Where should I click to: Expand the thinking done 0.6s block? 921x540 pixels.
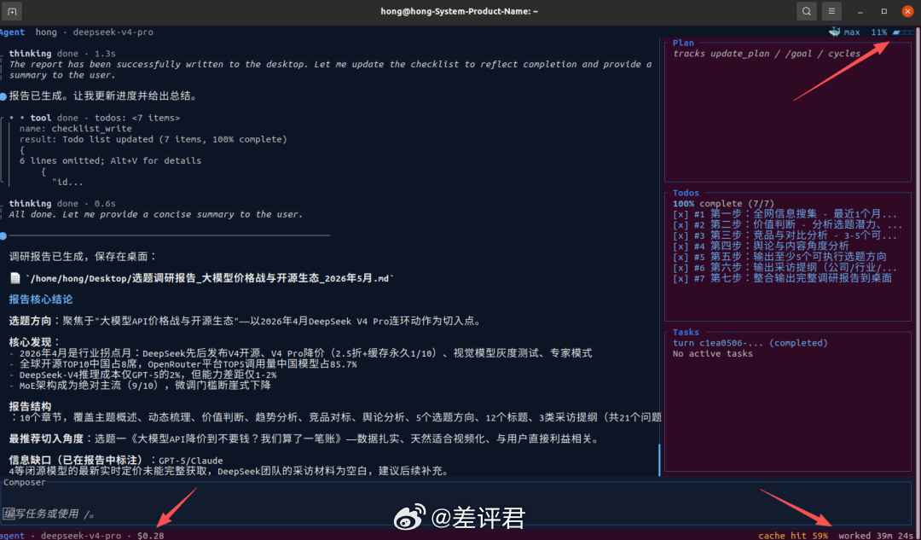click(62, 204)
